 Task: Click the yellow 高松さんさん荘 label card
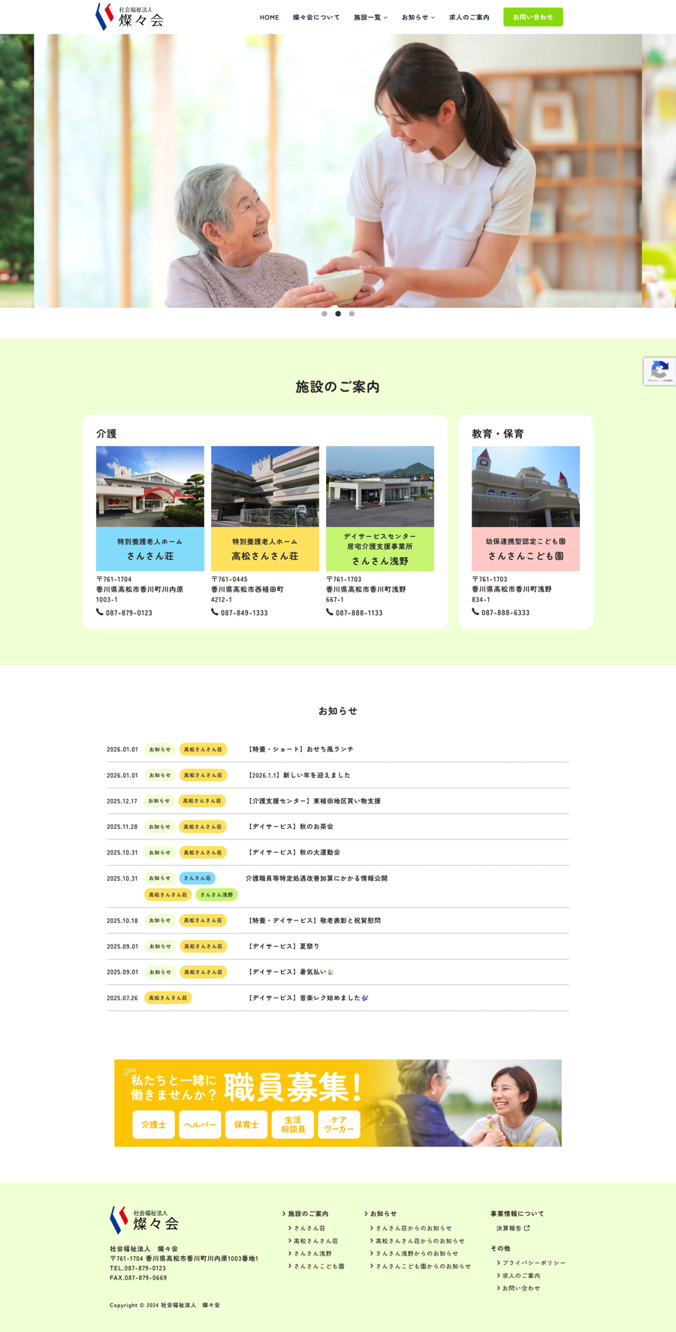click(x=265, y=549)
